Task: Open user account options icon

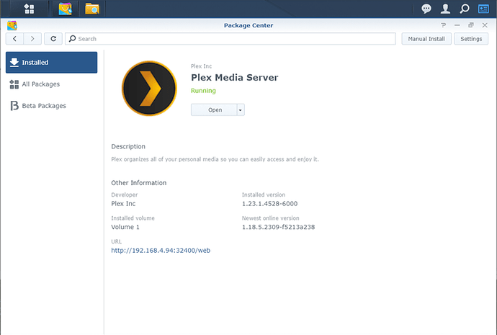Action: tap(445, 9)
